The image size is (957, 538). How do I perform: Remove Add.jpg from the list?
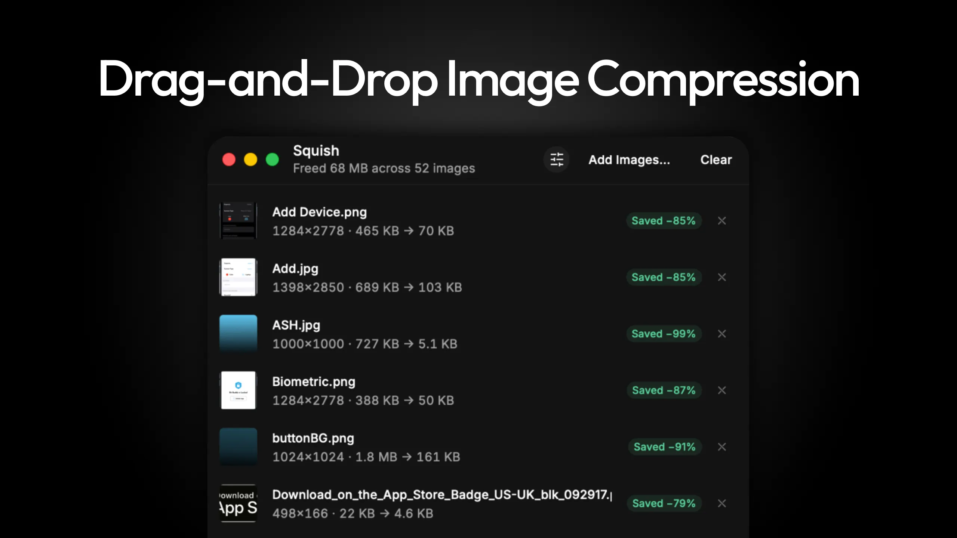click(x=722, y=277)
